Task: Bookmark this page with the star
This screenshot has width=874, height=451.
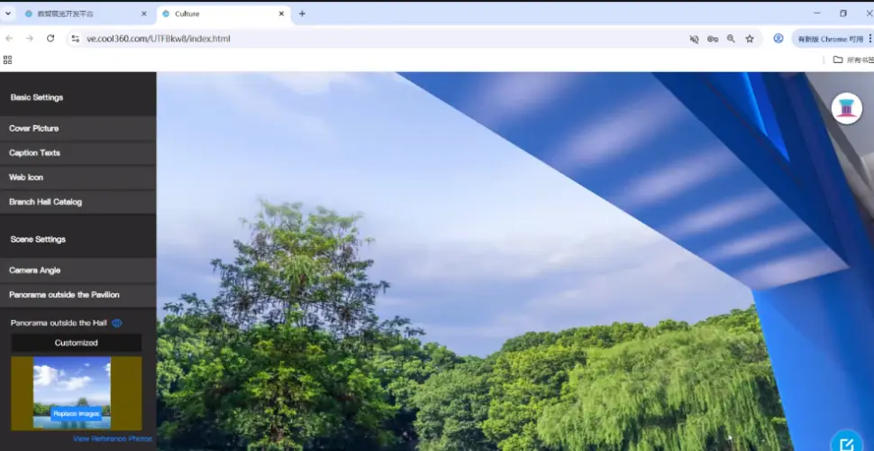Action: pos(750,39)
